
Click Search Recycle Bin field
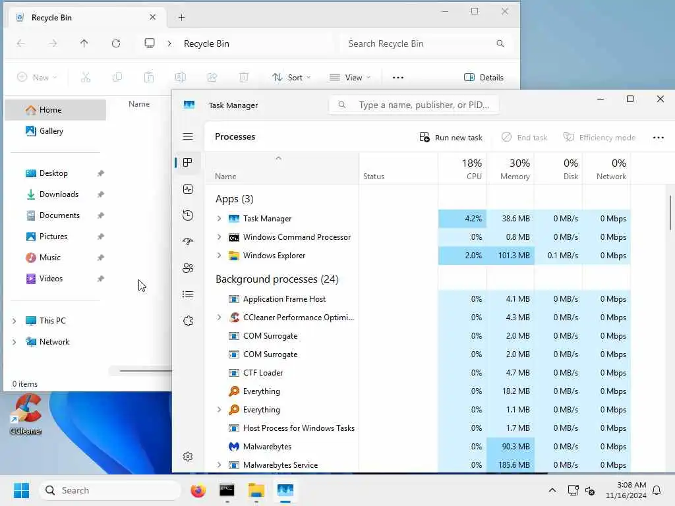[x=426, y=43]
